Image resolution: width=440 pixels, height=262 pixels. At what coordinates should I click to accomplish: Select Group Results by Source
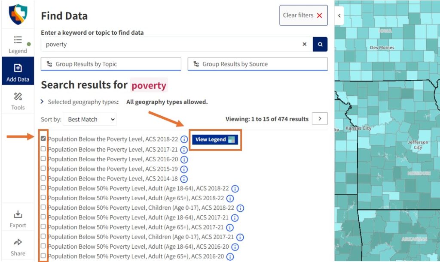pos(257,64)
